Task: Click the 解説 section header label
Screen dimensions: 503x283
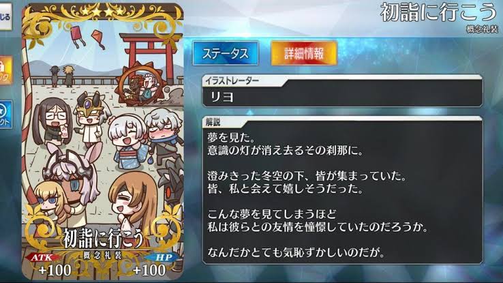Action: 213,122
